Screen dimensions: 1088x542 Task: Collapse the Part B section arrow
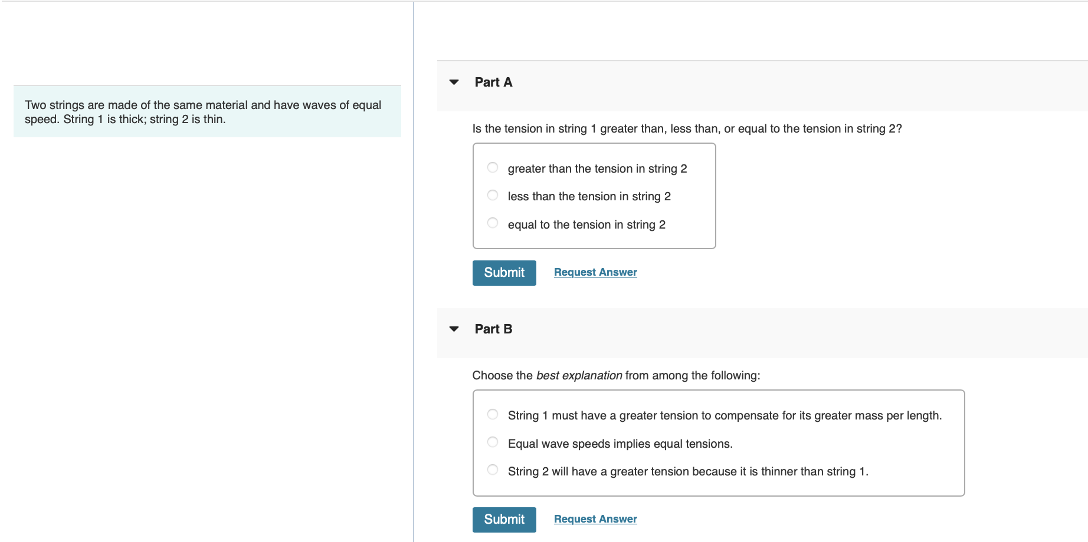[x=454, y=329]
